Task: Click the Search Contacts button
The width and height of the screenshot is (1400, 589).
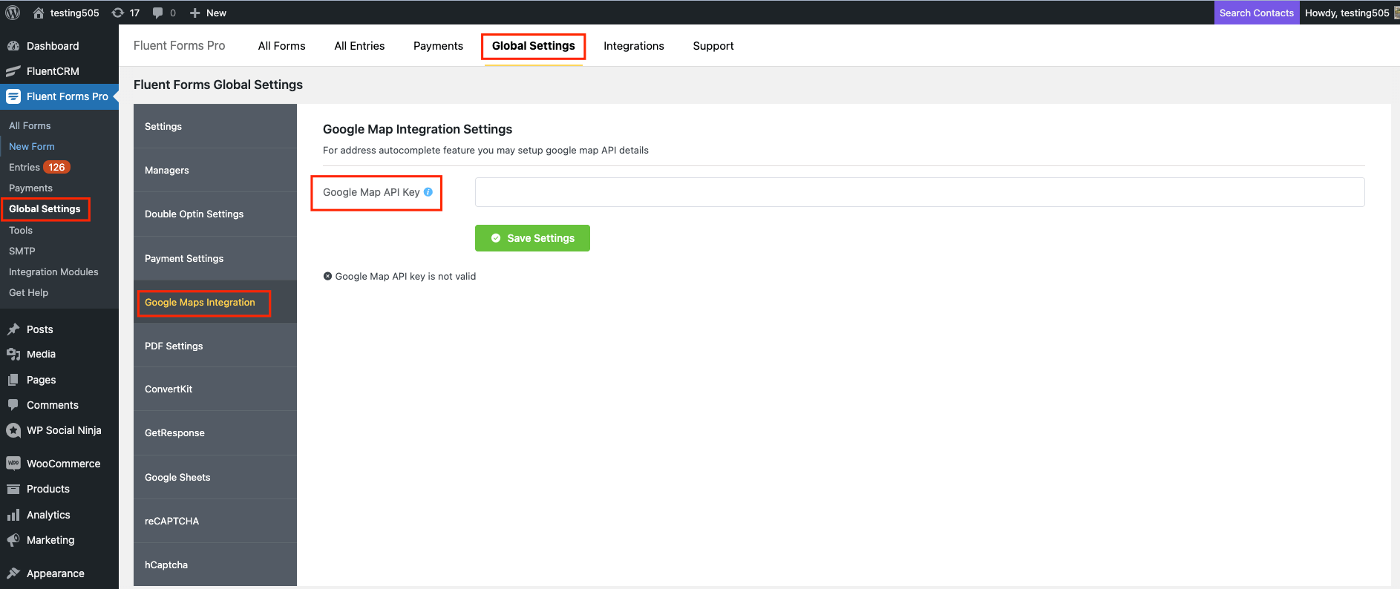Action: click(x=1257, y=13)
